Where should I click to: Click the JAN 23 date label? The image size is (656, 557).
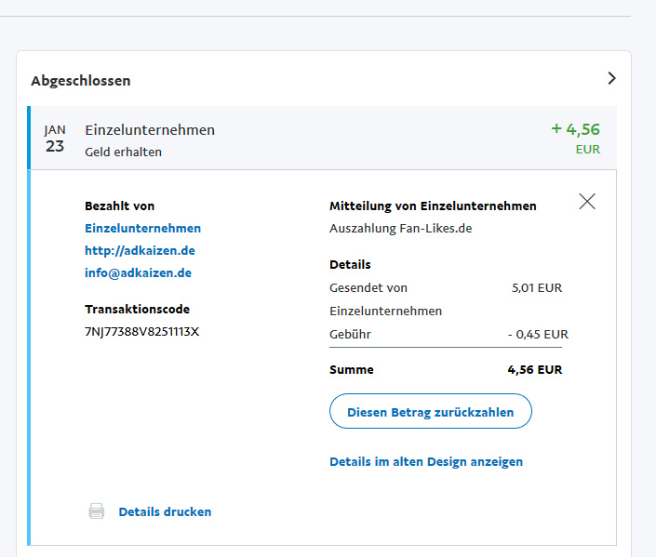coord(55,139)
